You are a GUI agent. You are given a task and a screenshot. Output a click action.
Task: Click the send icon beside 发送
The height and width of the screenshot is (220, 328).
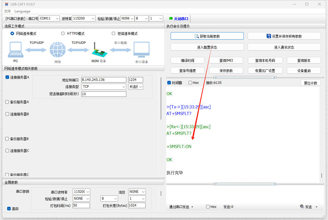click(x=302, y=207)
